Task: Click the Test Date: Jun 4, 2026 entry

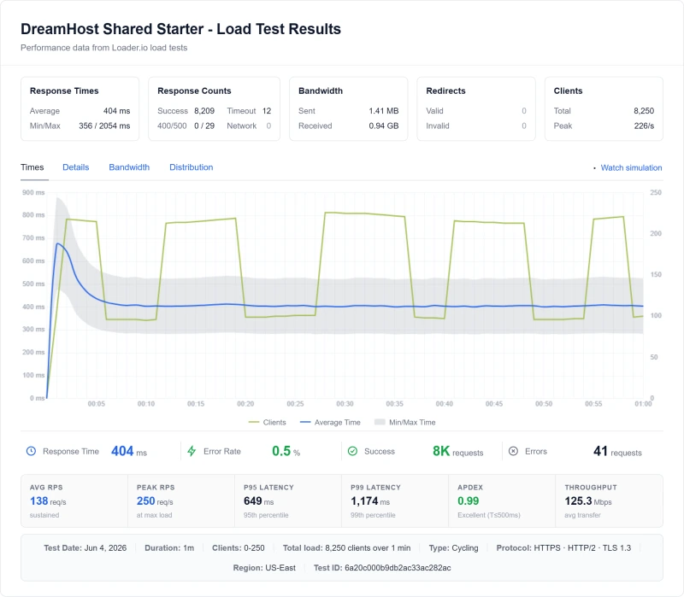Action: click(85, 547)
